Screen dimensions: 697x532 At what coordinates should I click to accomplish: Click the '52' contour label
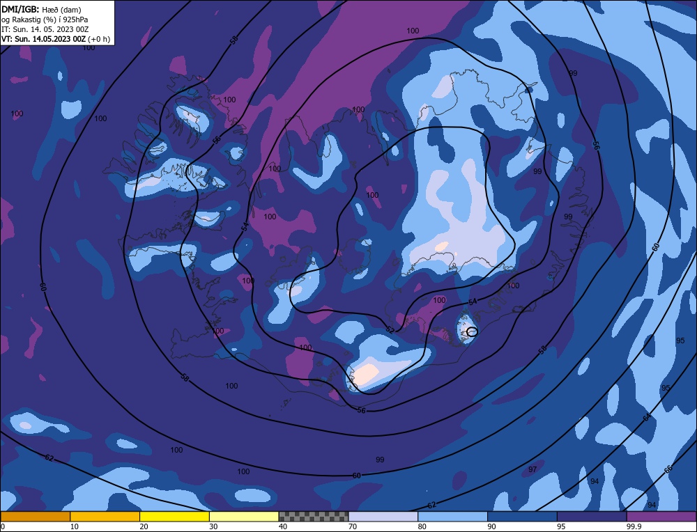(x=390, y=329)
